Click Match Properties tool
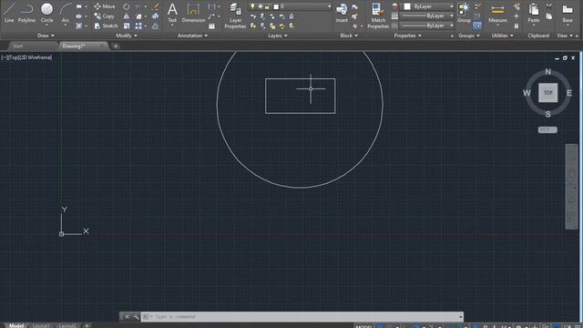The width and height of the screenshot is (583, 328). 378,15
